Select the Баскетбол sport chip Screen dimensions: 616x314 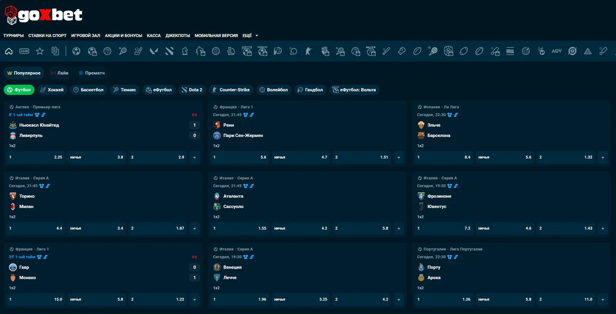click(x=89, y=90)
